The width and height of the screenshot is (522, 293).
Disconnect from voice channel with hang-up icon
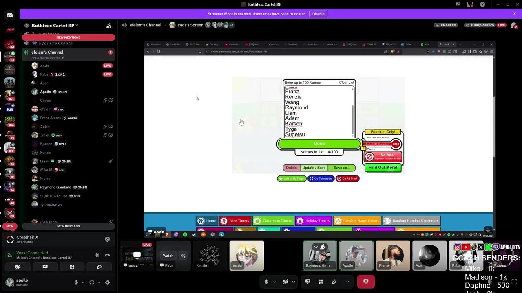click(107, 255)
